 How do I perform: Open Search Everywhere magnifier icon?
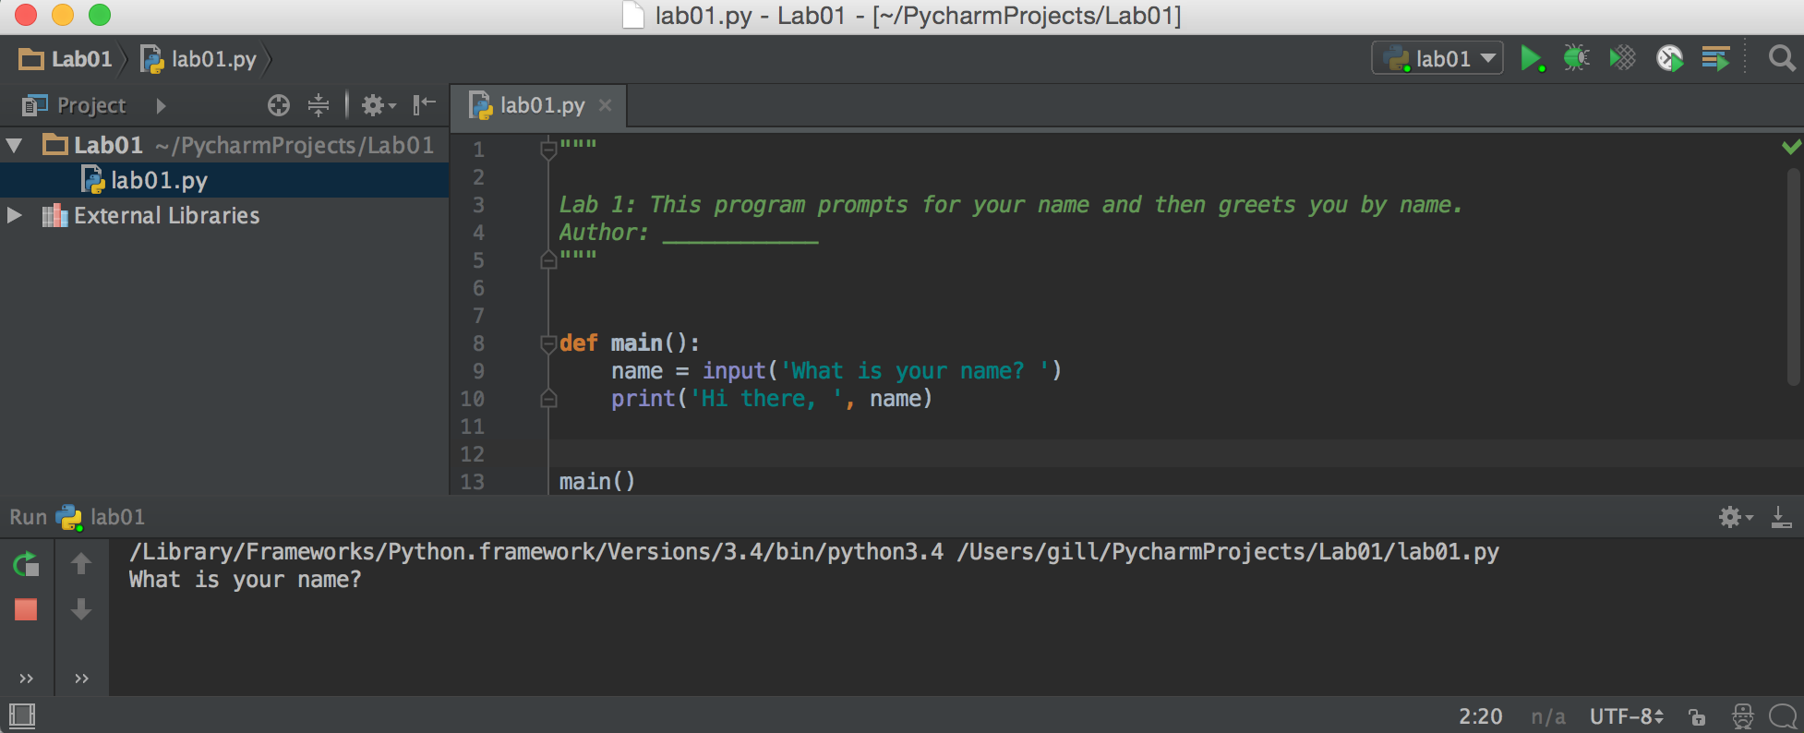point(1781,58)
